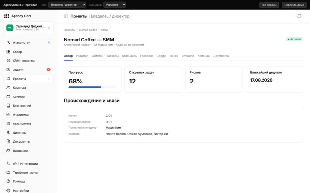Switch to the Facebook tab
The image size is (310, 193).
(x=147, y=56)
